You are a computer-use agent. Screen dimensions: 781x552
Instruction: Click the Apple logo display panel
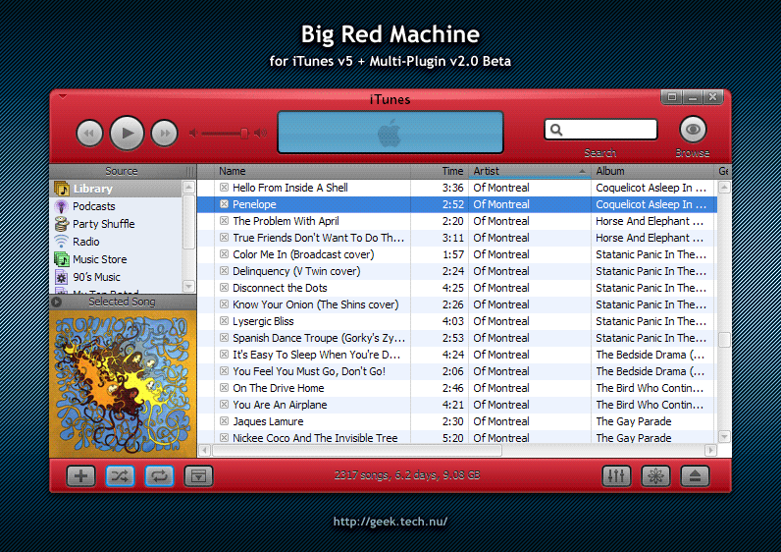pyautogui.click(x=390, y=133)
